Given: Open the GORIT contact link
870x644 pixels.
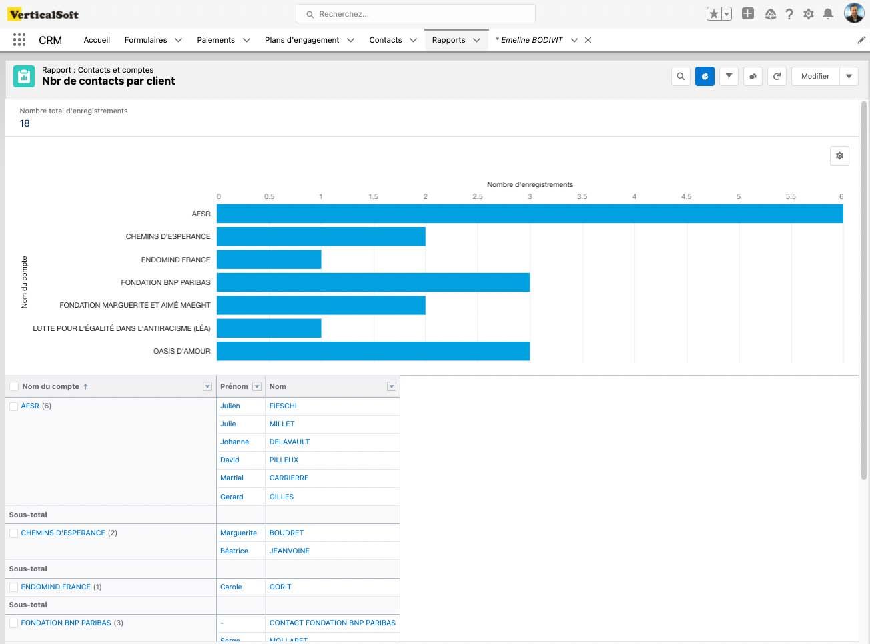Looking at the screenshot, I should point(280,587).
